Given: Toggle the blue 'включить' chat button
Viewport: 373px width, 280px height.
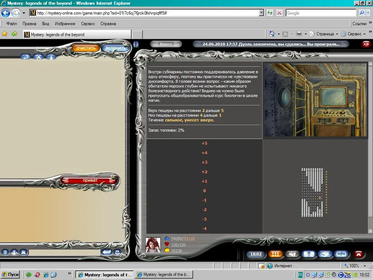Looking at the screenshot, I should [115, 48].
